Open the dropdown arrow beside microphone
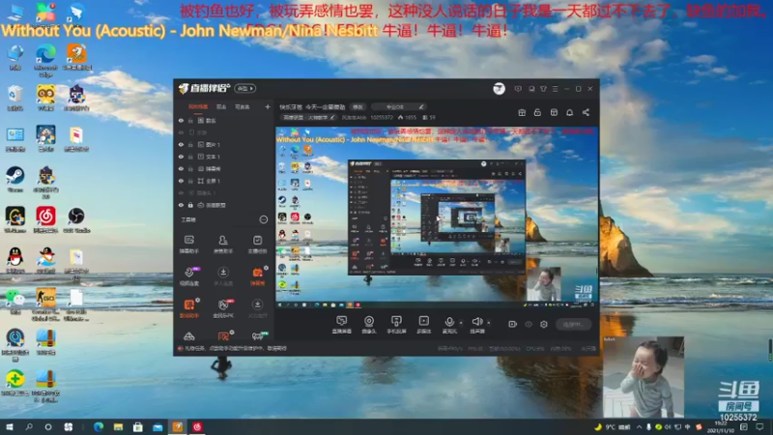This screenshot has width=773, height=435. click(x=461, y=323)
